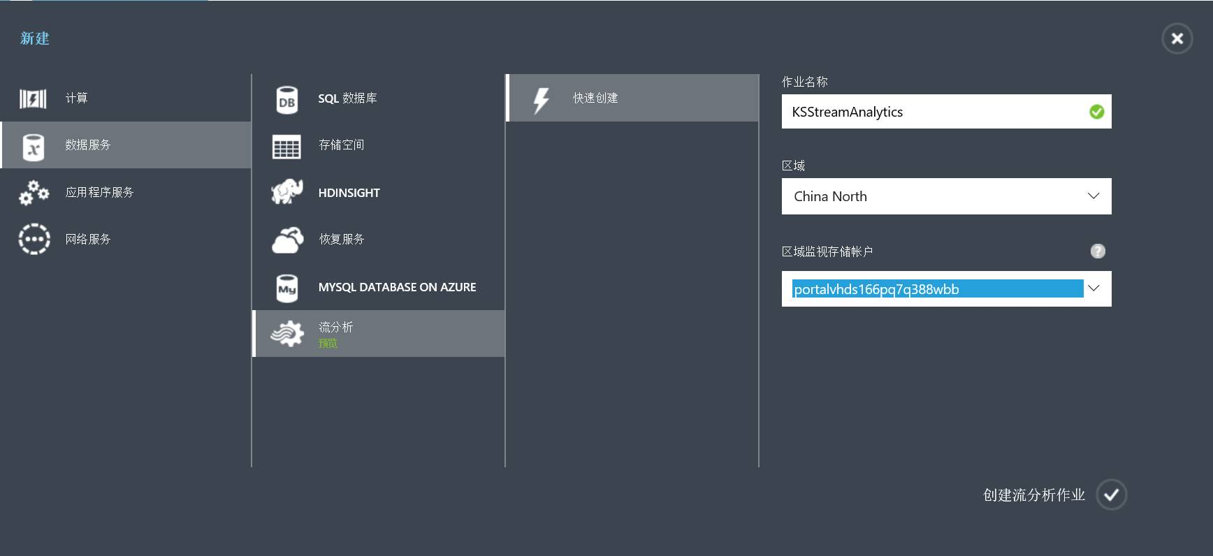Select the 网络服务 menu entry

click(126, 239)
